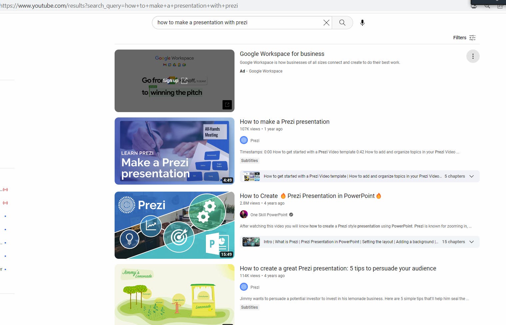Open Prezi channel name under the 114K views video
The height and width of the screenshot is (325, 506).
255,287
